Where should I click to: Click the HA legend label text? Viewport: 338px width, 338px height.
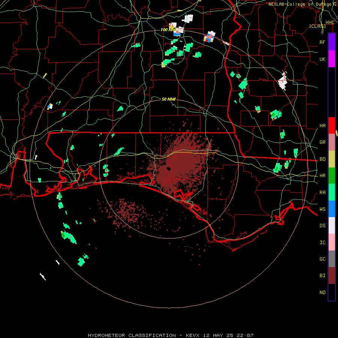coord(323,125)
